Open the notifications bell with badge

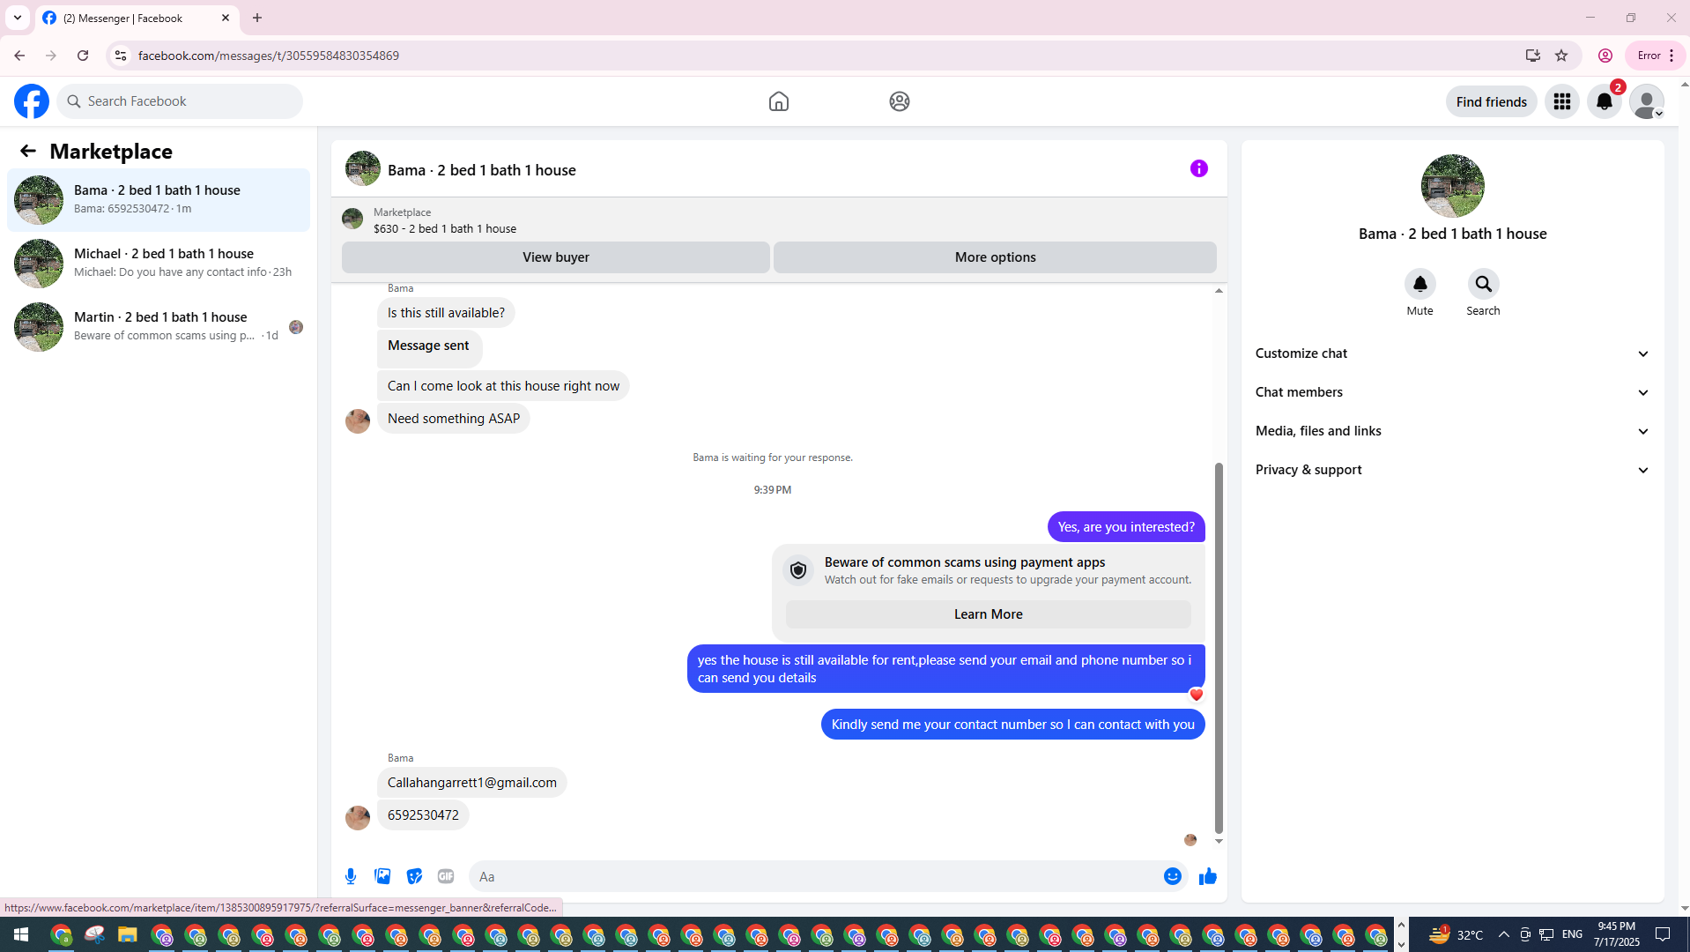click(x=1605, y=101)
